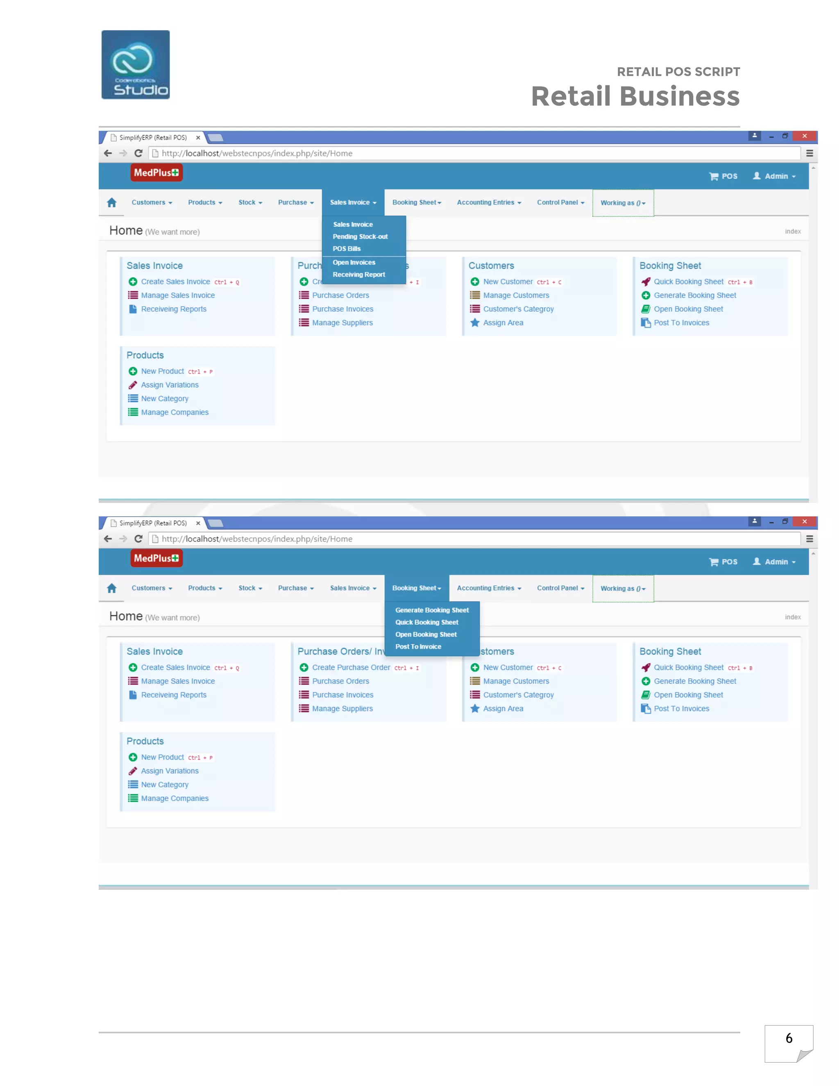Click the address bar in the bottom screenshot browser
The width and height of the screenshot is (839, 1086).
[x=475, y=538]
